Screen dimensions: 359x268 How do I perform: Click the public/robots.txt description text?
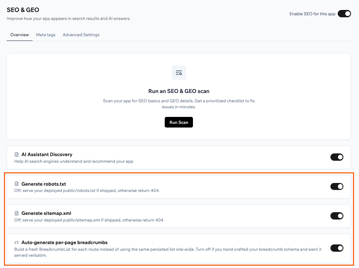[87, 191]
